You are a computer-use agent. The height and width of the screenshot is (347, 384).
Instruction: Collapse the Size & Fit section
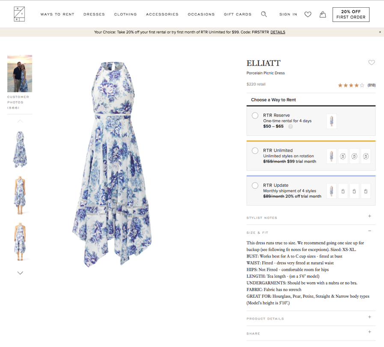tap(370, 231)
